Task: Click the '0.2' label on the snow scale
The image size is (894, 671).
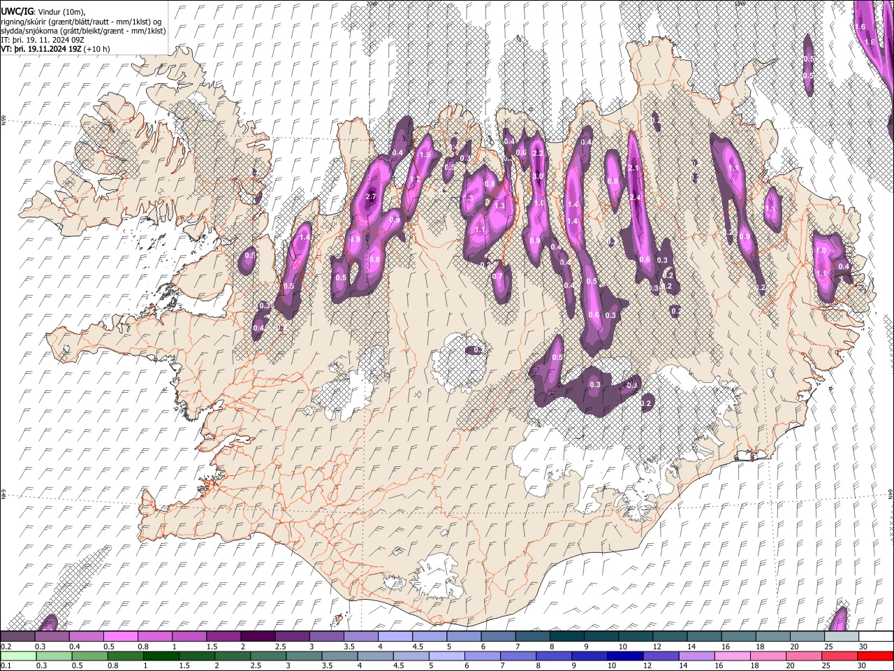Action: 6,647
